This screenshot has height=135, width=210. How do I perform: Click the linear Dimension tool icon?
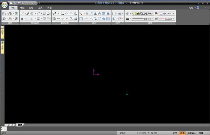114,14
